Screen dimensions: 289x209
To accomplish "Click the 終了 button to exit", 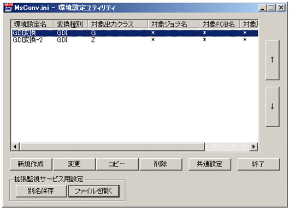I will tap(258, 164).
